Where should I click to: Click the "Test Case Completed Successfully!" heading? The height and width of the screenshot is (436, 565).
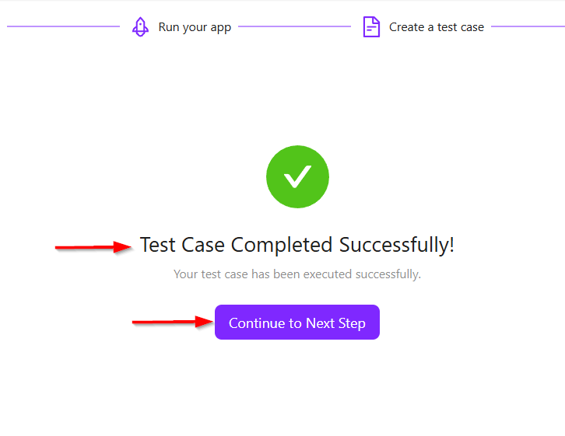[x=297, y=246]
